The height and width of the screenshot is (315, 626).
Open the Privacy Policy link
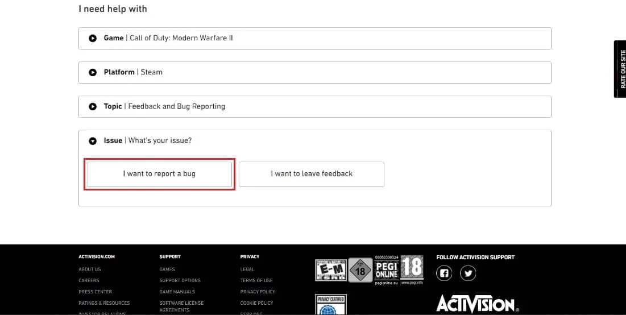click(x=258, y=292)
